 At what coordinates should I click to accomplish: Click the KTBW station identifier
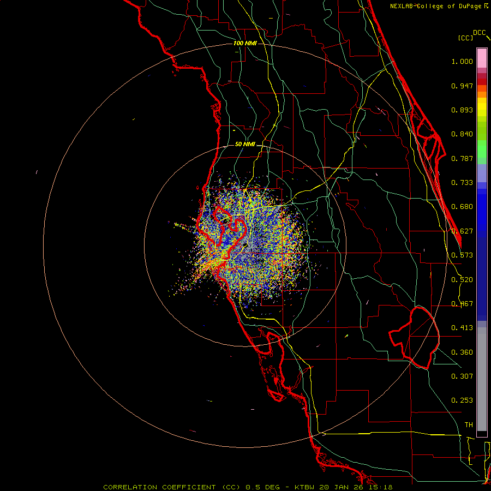click(x=306, y=487)
